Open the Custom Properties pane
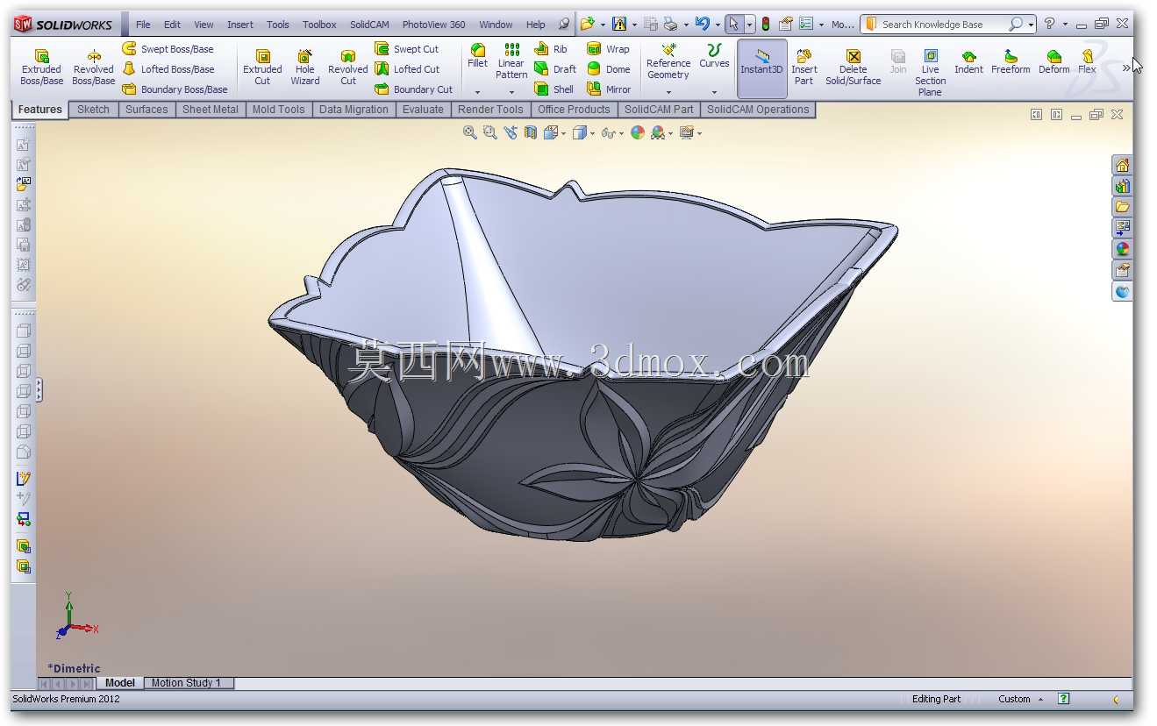This screenshot has height=726, width=1157. coord(1122,270)
